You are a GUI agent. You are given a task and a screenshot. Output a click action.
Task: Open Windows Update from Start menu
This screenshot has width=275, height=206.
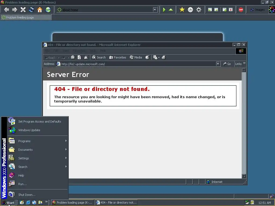[x=37, y=130]
